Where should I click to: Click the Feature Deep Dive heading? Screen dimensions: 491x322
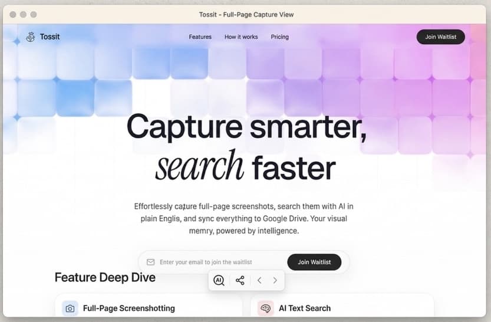[105, 278]
